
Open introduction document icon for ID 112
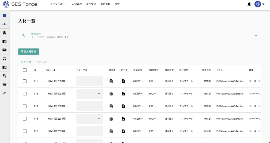(123, 94)
